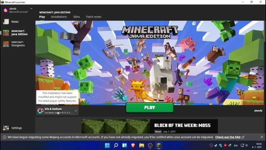Switch to the Play tab

pyautogui.click(x=42, y=17)
